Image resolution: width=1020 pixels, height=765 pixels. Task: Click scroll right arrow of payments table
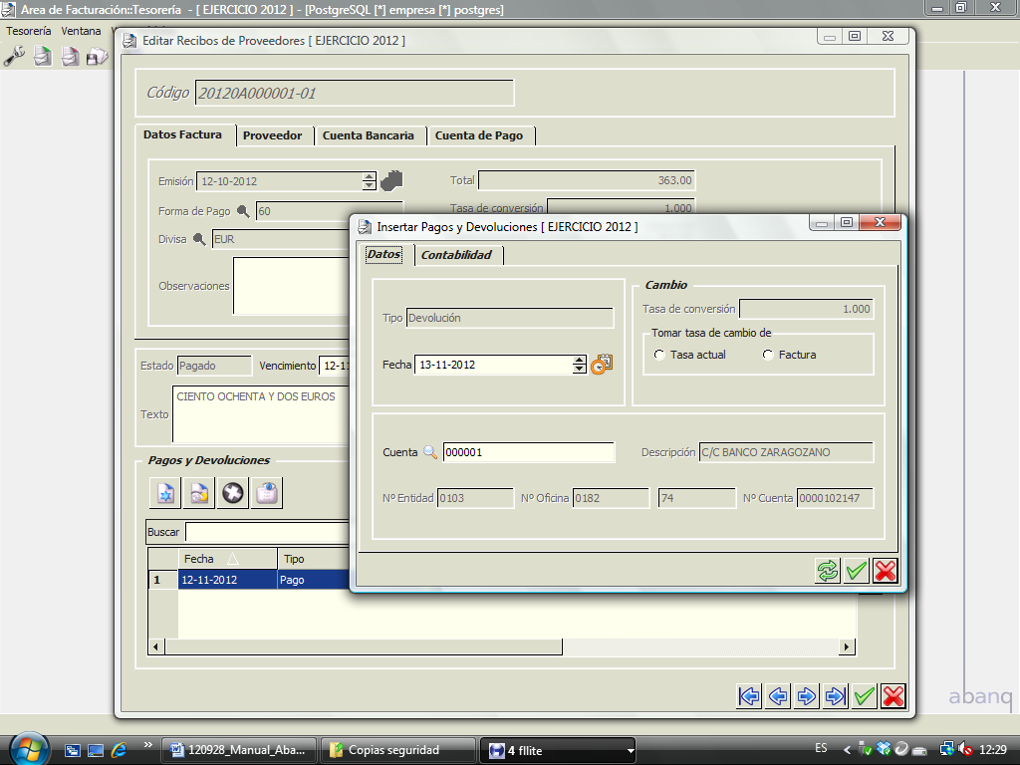(x=847, y=646)
